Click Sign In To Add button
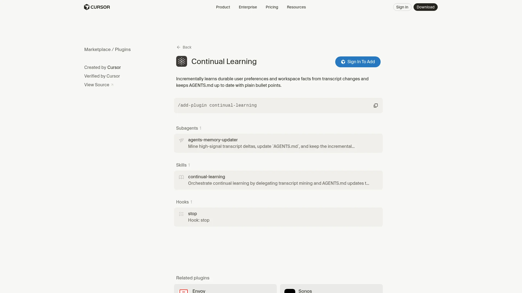Screen dimensions: 522x293 click(x=358, y=62)
